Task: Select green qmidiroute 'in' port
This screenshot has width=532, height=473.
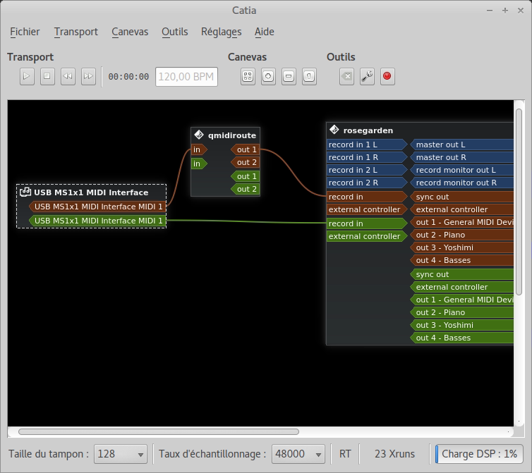Action: point(199,164)
